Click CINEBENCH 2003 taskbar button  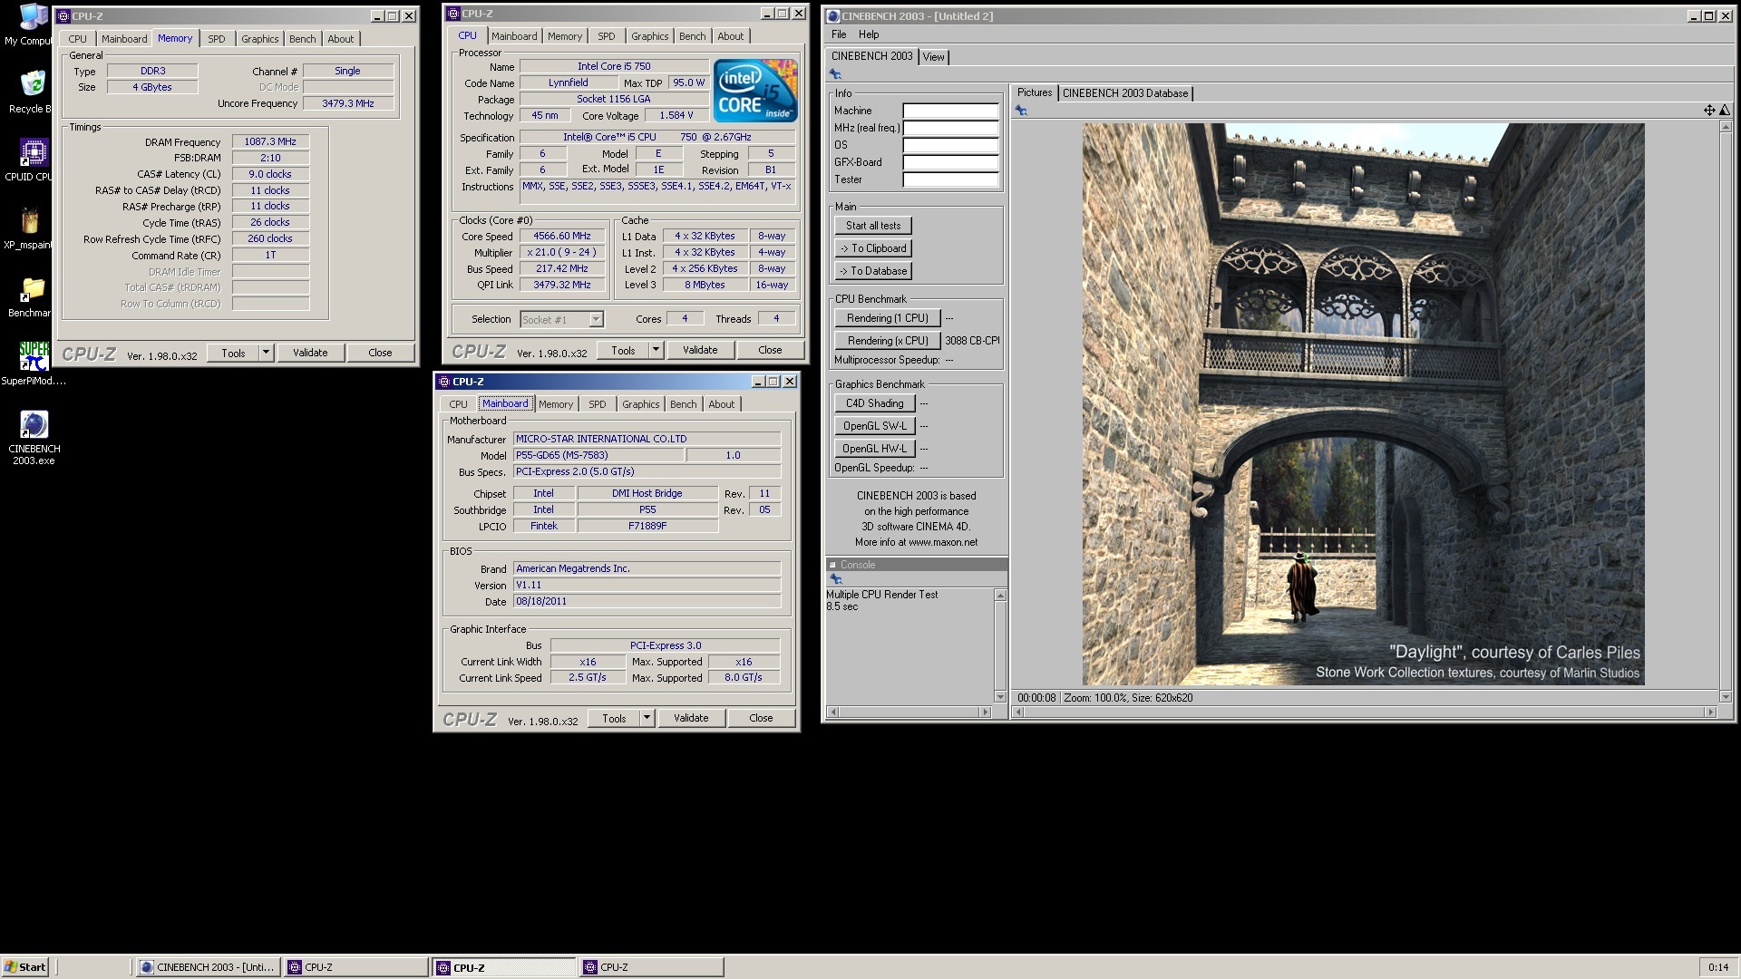208,967
